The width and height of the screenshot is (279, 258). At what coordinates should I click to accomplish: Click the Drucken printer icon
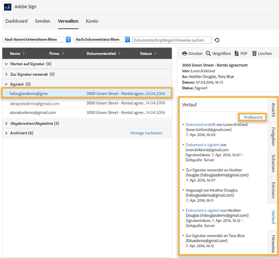pyautogui.click(x=185, y=54)
